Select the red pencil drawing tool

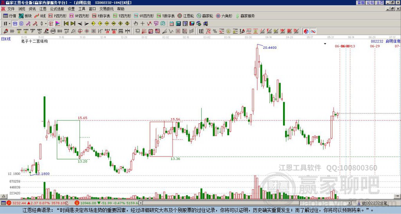pyautogui.click(x=5, y=31)
